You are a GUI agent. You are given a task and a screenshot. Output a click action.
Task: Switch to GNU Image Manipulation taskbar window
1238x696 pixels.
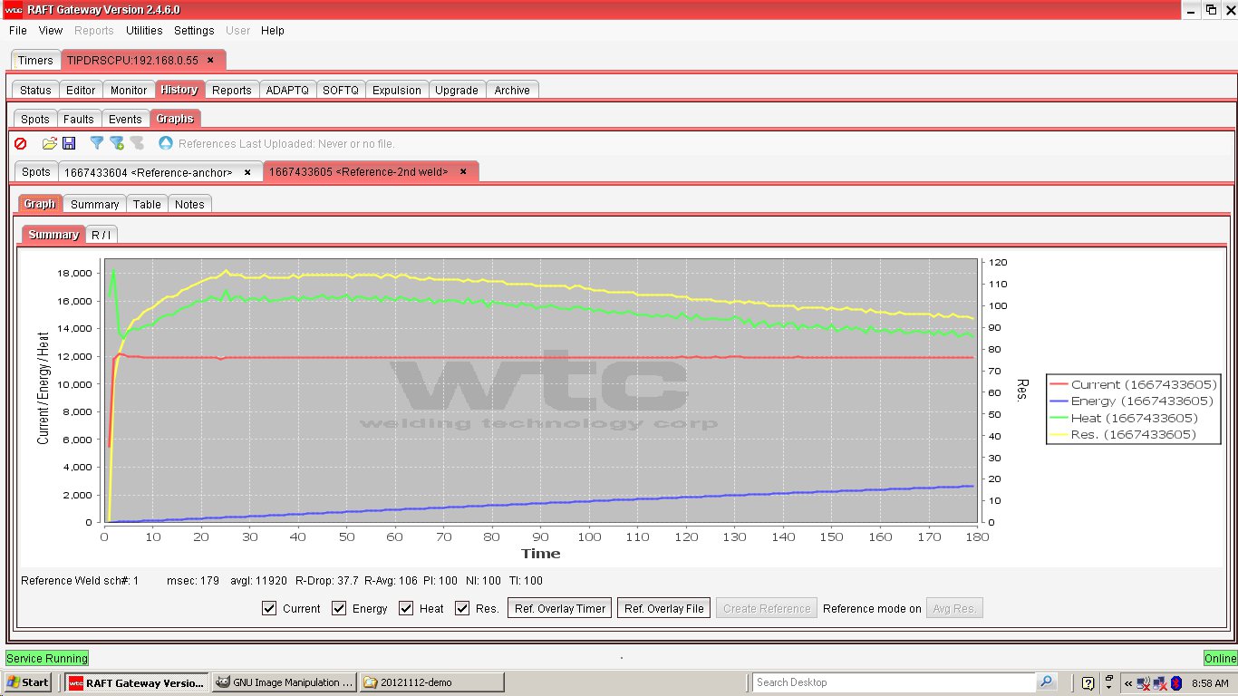[284, 682]
